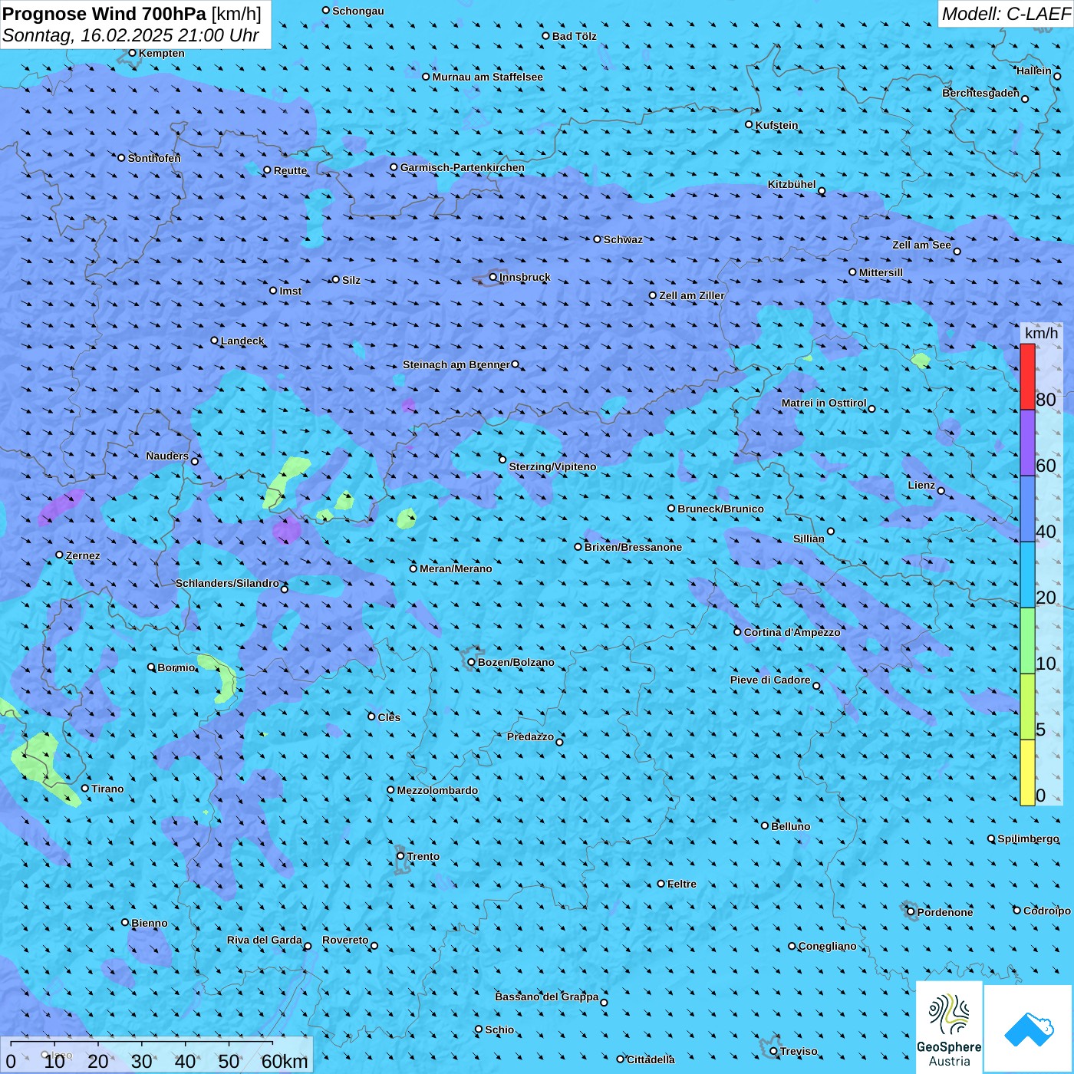Screen dimensions: 1074x1074
Task: Click the Kempten city marker
Action: pos(132,53)
